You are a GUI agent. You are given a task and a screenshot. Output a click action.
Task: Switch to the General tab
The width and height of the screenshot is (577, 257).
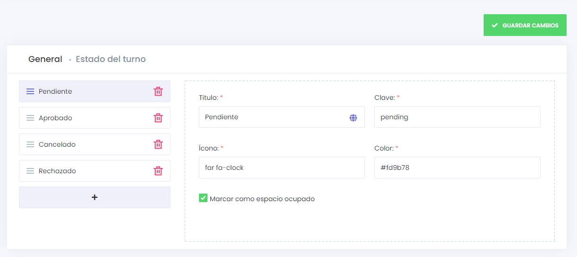(x=45, y=59)
